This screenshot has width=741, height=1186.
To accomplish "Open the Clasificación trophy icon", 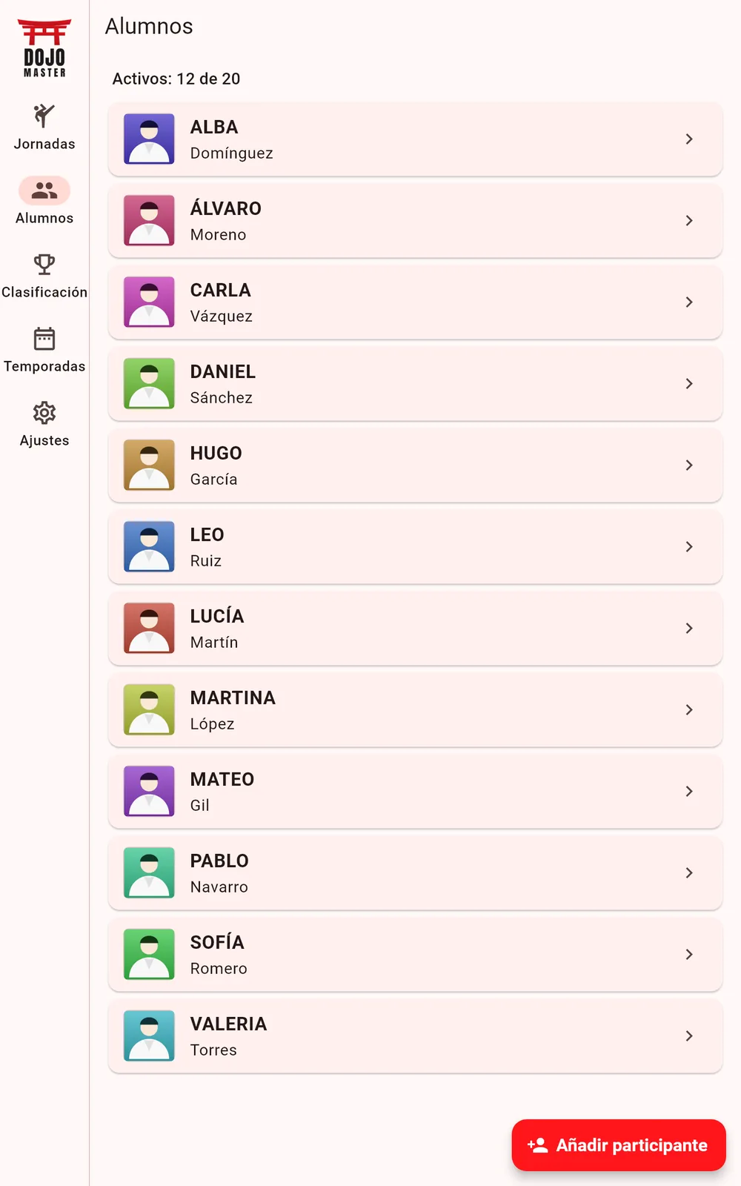I will point(44,265).
